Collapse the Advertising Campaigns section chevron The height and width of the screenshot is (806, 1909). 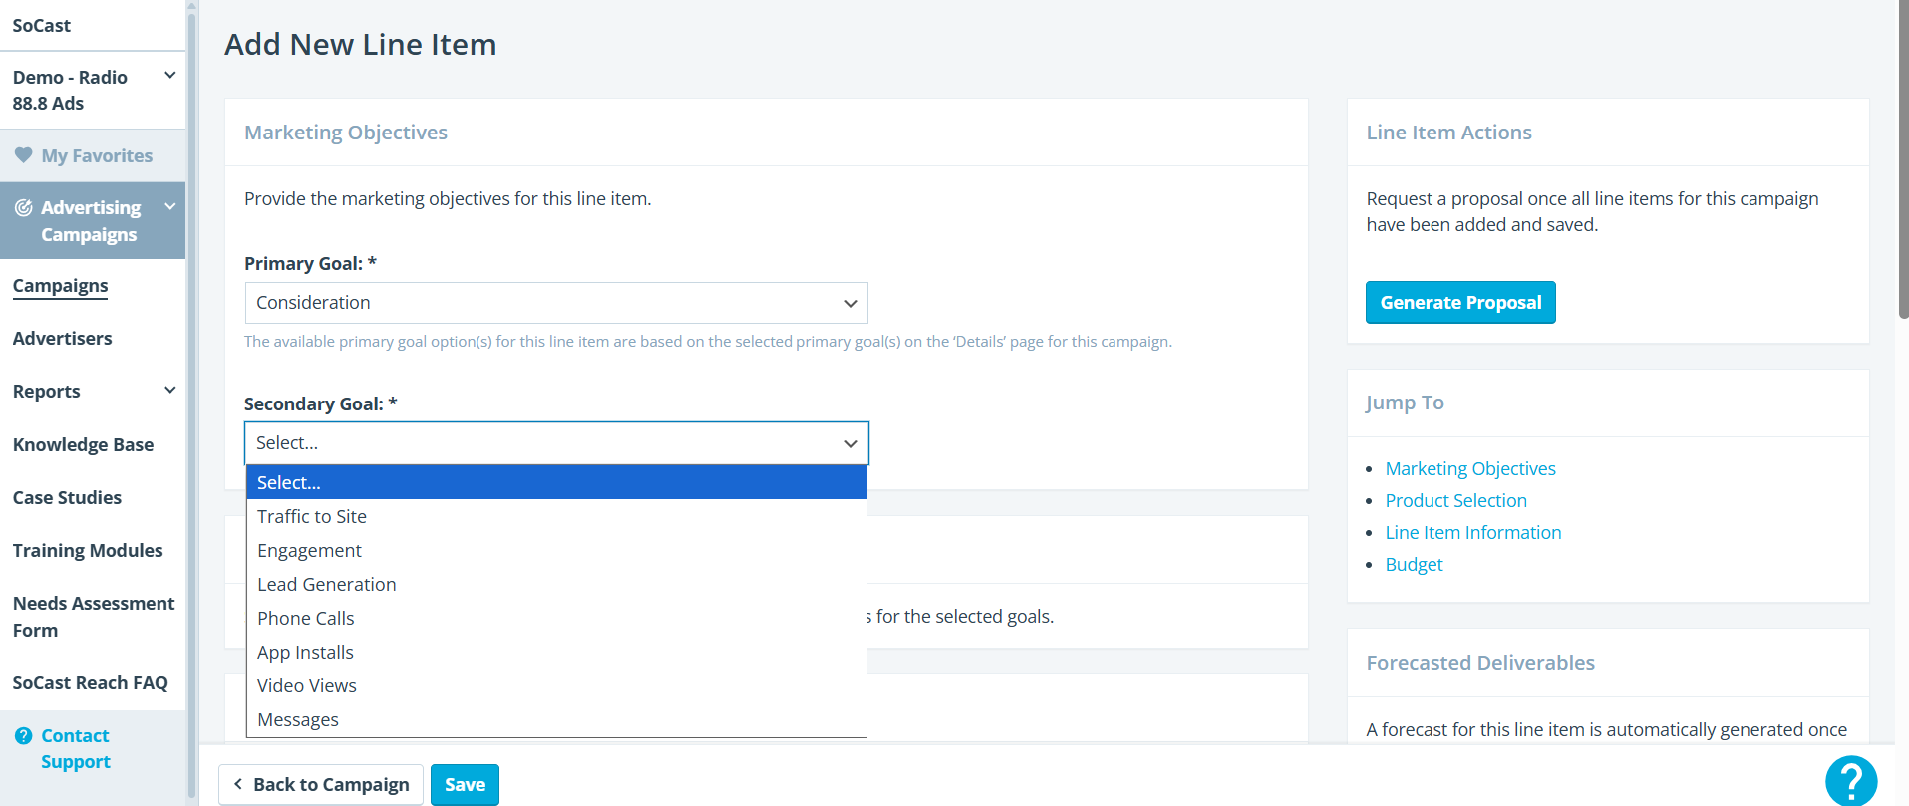(170, 207)
